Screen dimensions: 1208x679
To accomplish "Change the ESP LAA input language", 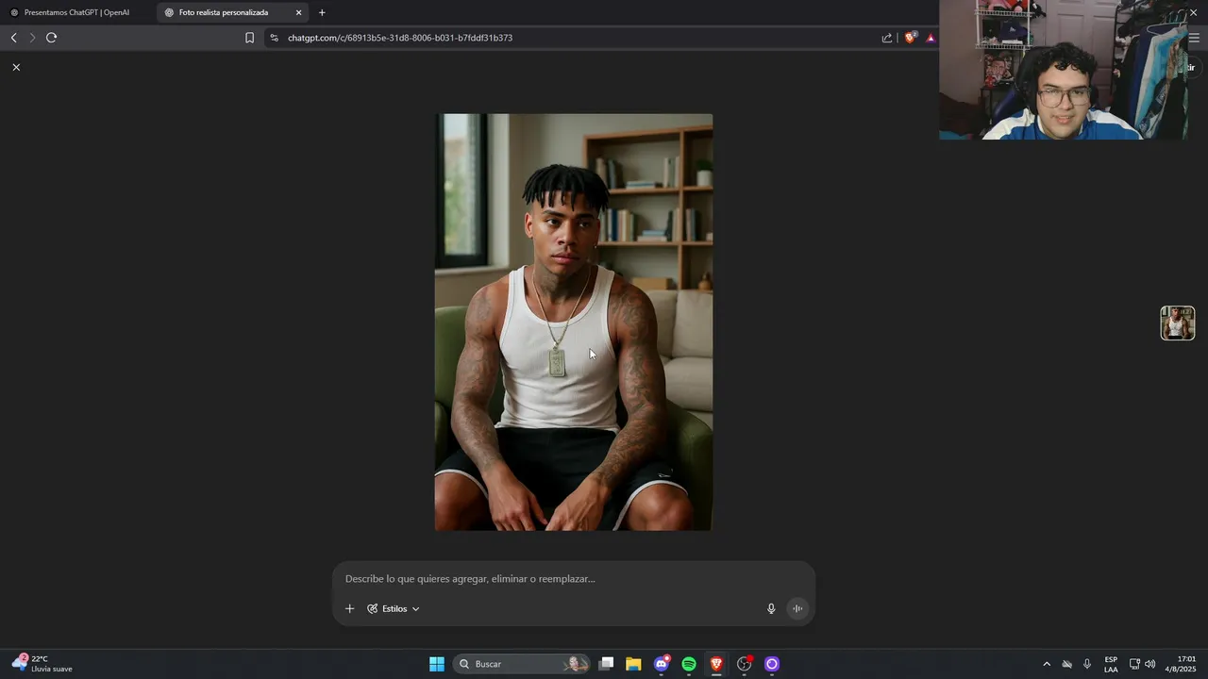I will [1111, 664].
